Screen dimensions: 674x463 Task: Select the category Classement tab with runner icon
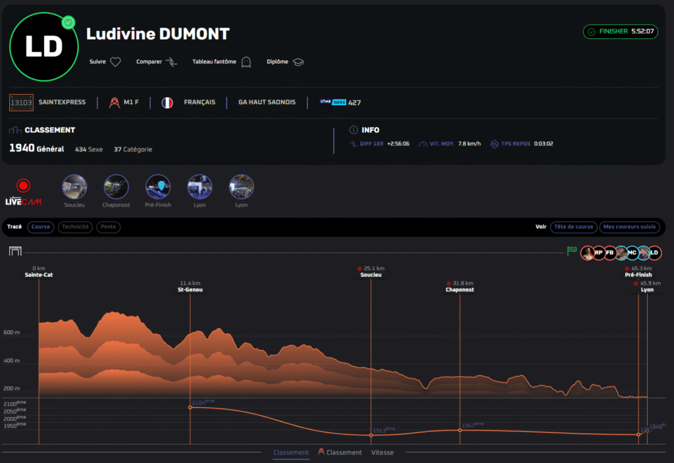point(340,452)
